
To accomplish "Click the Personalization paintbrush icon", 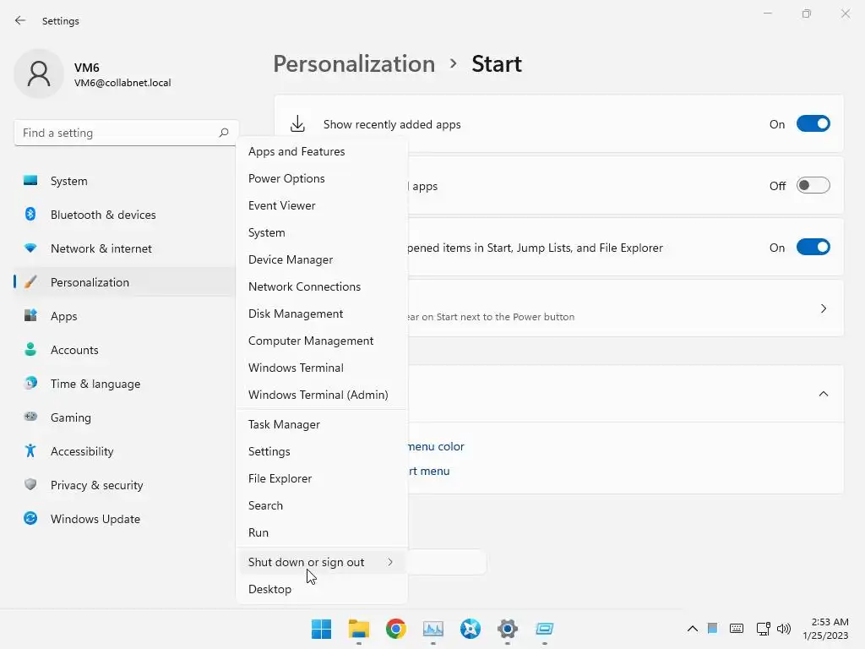I will [30, 282].
